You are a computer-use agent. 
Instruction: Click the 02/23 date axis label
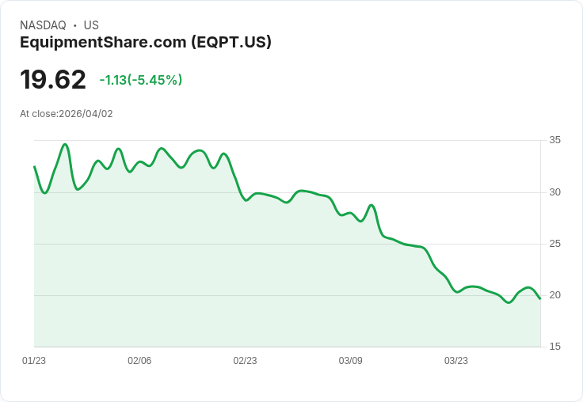pyautogui.click(x=245, y=361)
